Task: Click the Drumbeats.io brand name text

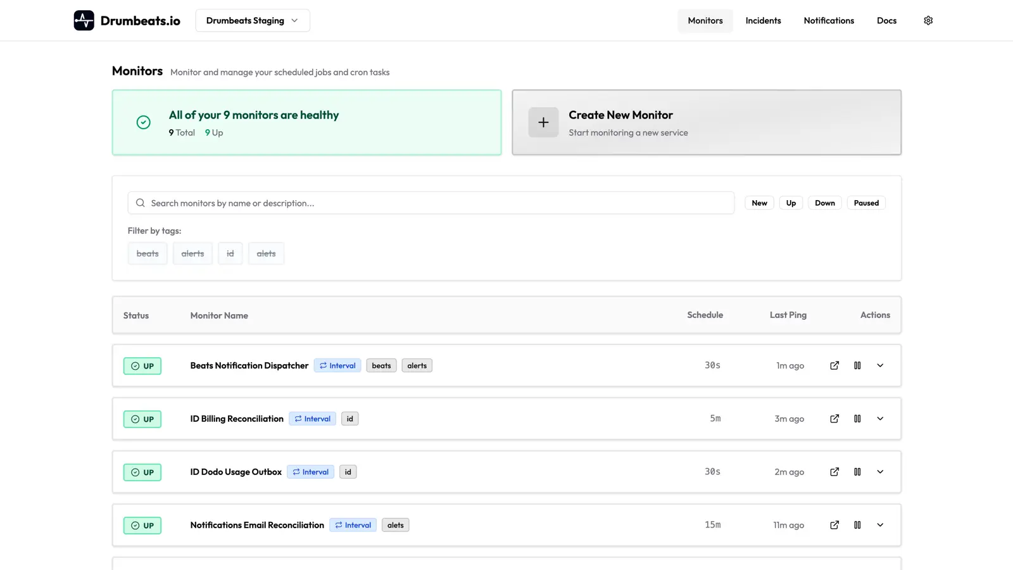Action: coord(140,20)
